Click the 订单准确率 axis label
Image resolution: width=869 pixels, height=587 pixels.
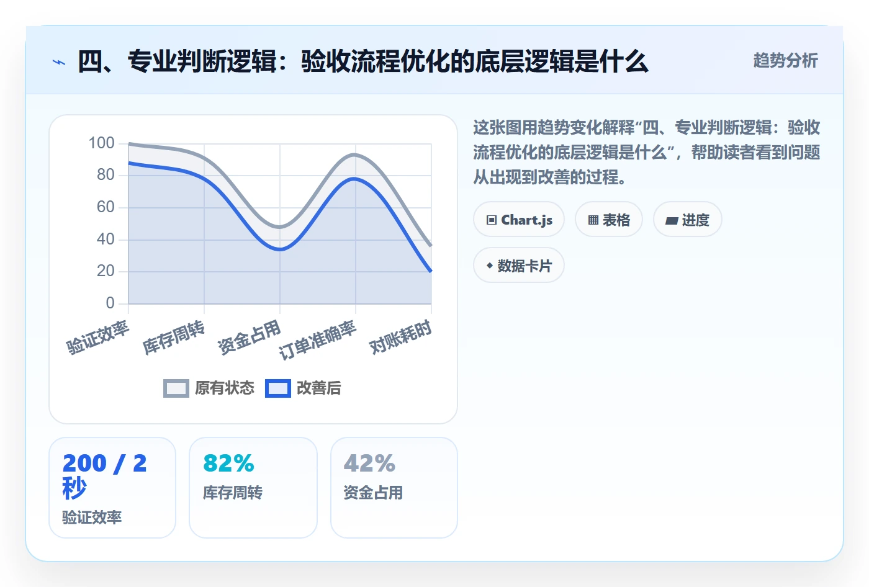tap(318, 340)
